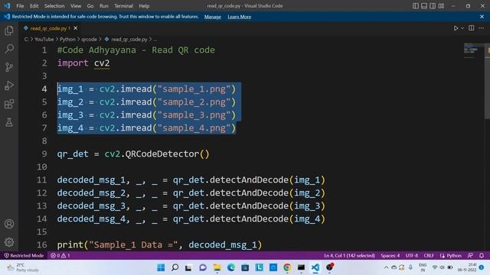Open the Testing flask view
This screenshot has height=275, width=490.
[x=9, y=122]
